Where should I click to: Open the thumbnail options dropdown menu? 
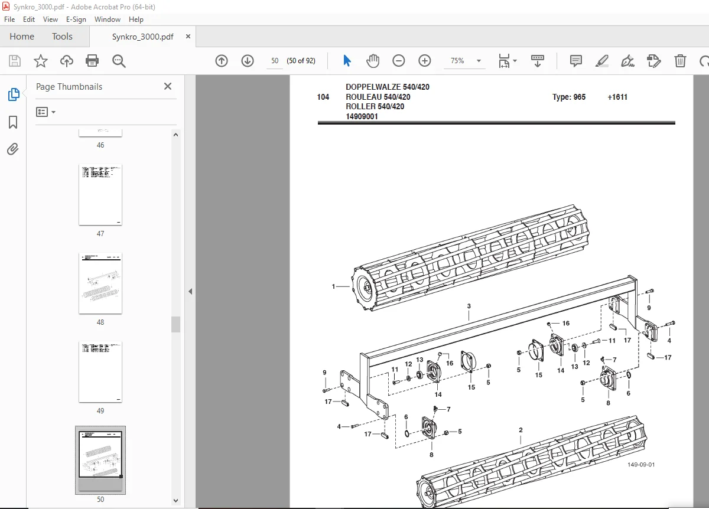click(45, 112)
